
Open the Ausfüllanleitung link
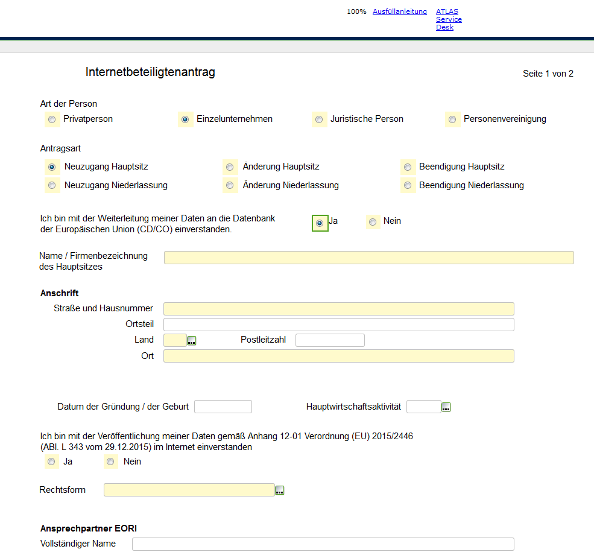(x=400, y=11)
